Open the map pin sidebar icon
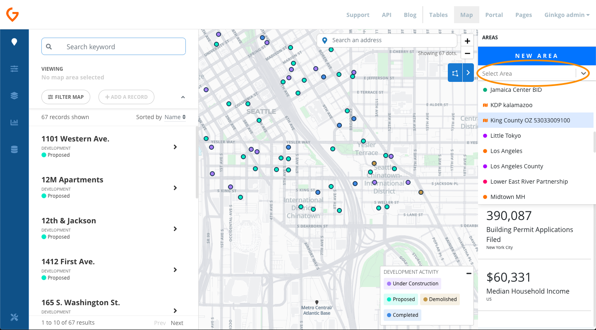Screen dimensions: 596x330 coord(14,42)
